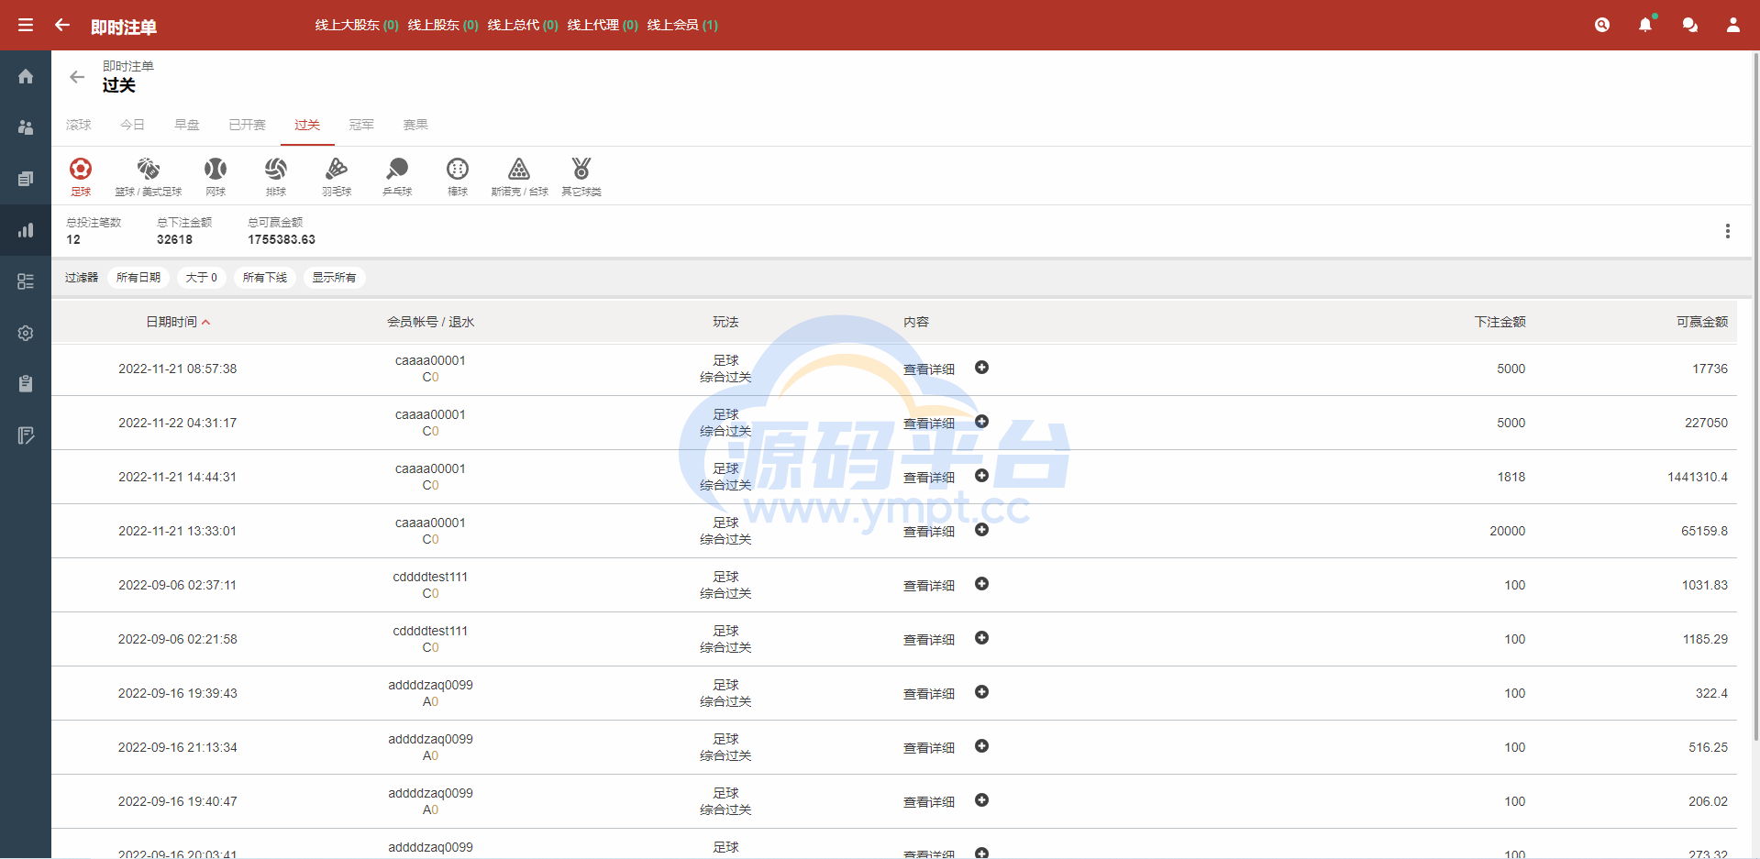Switch to the 滚球 tab

(x=79, y=125)
